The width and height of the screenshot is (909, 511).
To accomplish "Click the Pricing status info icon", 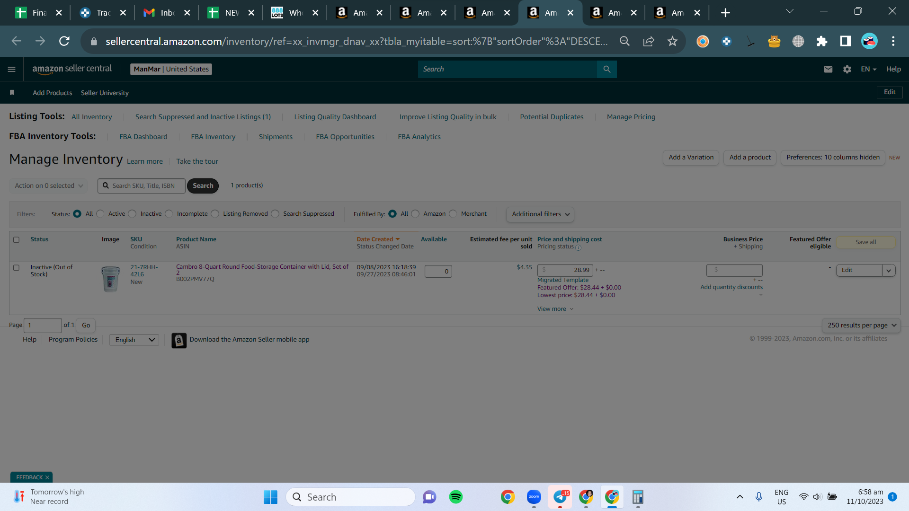I will (578, 247).
